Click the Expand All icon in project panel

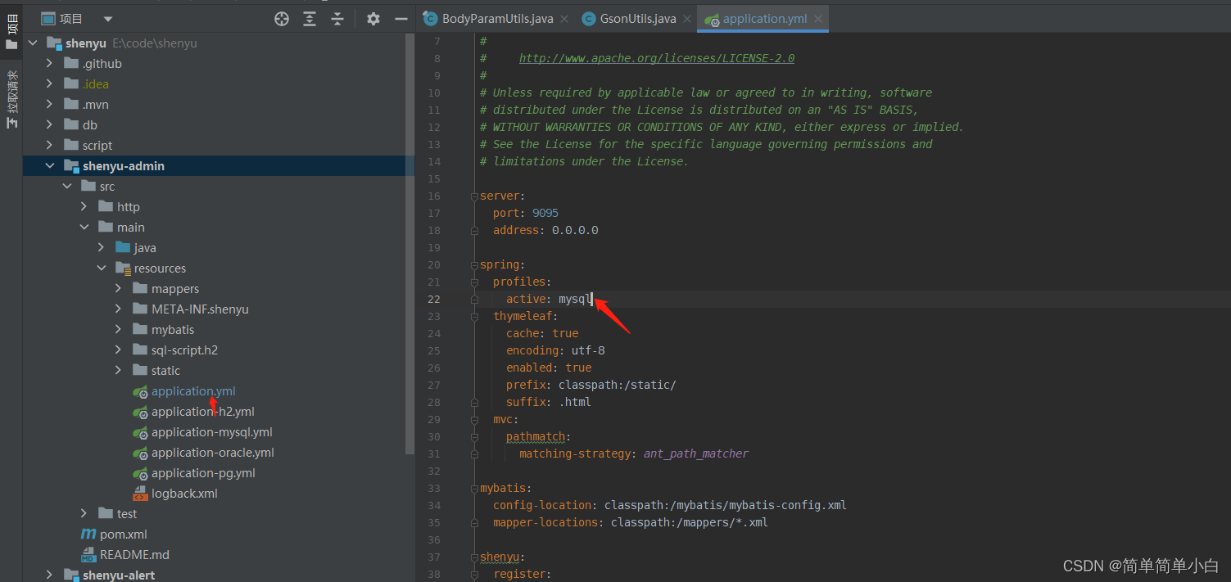pos(310,19)
